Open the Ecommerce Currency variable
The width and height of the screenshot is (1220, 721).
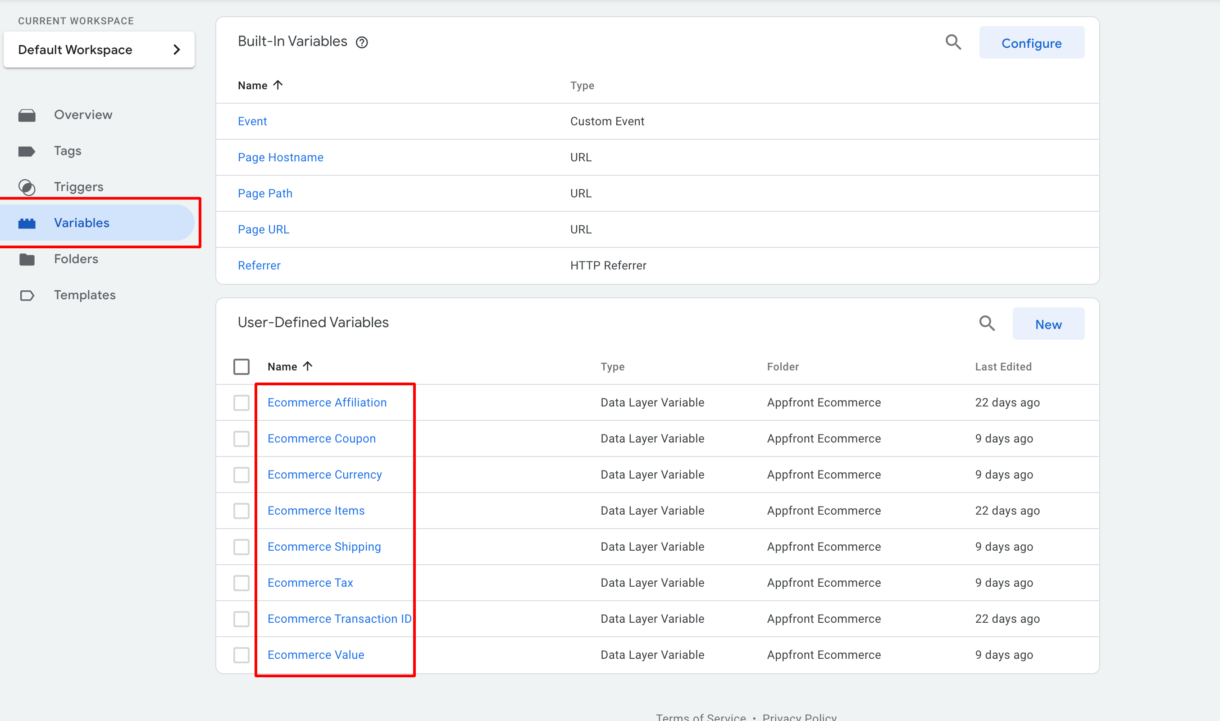tap(324, 474)
